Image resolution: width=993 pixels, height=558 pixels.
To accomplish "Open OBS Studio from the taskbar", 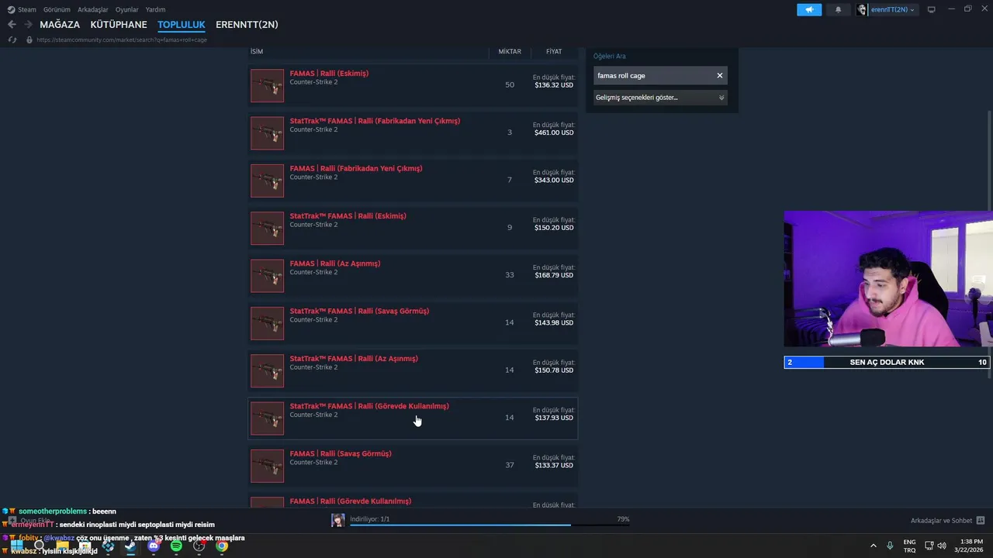I will (199, 546).
